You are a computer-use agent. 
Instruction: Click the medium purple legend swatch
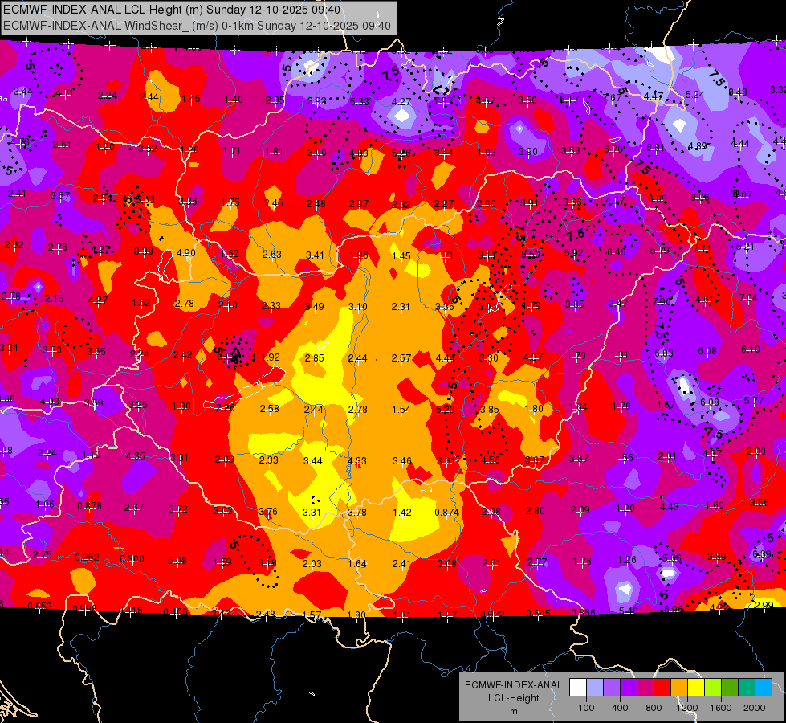click(612, 688)
